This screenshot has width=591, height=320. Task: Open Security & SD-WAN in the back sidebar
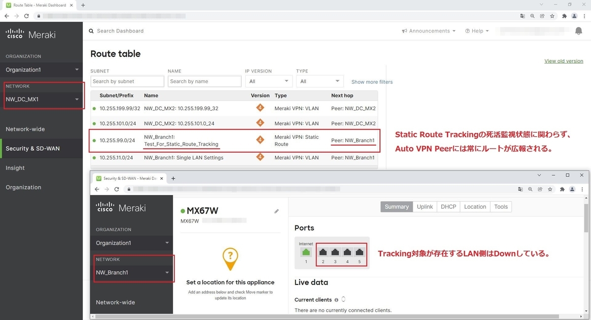coord(41,149)
